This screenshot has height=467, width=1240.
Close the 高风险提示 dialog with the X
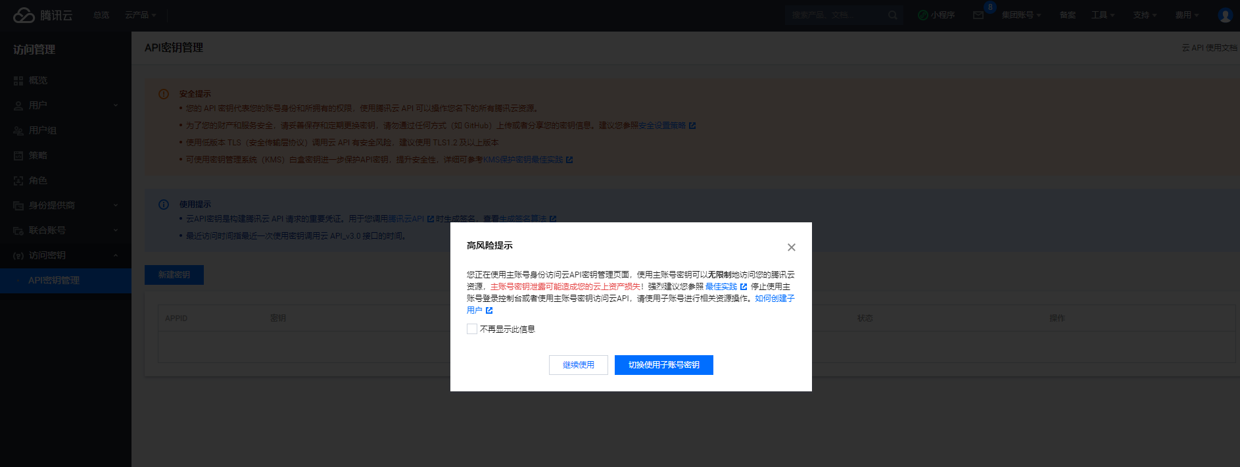click(x=792, y=247)
